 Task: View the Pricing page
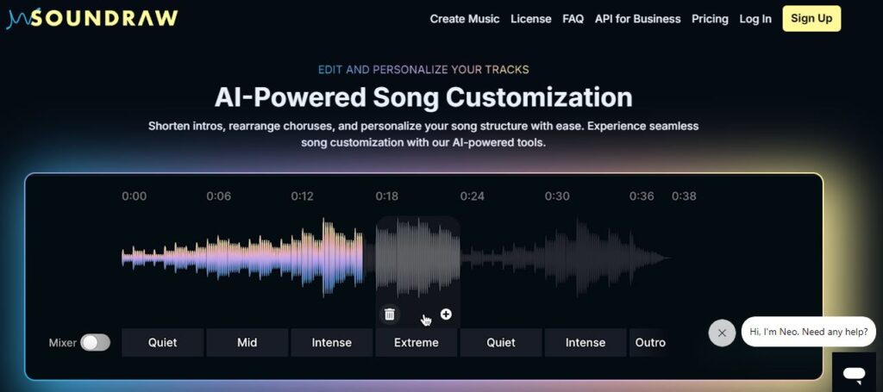click(x=710, y=19)
